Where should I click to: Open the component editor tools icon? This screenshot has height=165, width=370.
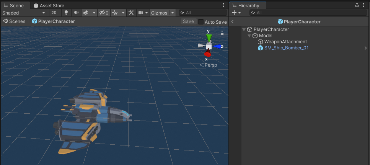pyautogui.click(x=131, y=13)
